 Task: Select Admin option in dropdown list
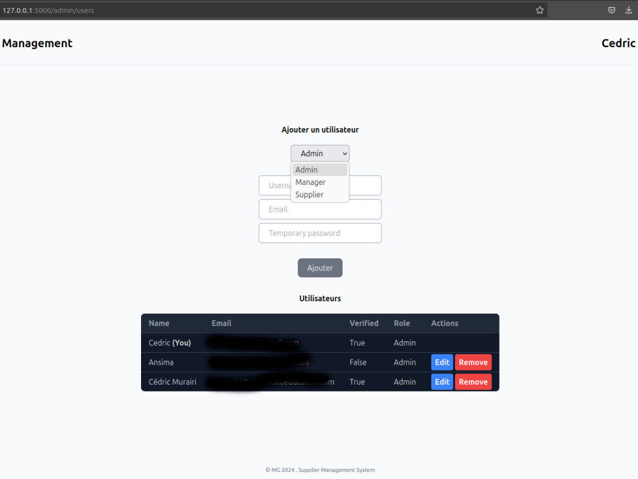pyautogui.click(x=320, y=170)
